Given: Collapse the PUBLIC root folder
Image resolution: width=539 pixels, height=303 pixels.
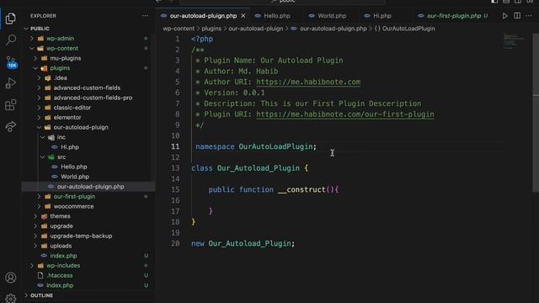Looking at the screenshot, I should 26,29.
